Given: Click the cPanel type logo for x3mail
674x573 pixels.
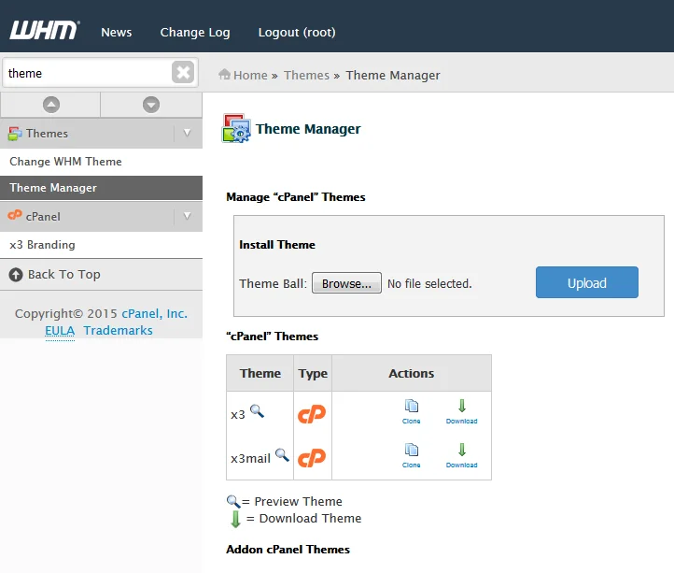Looking at the screenshot, I should [312, 458].
